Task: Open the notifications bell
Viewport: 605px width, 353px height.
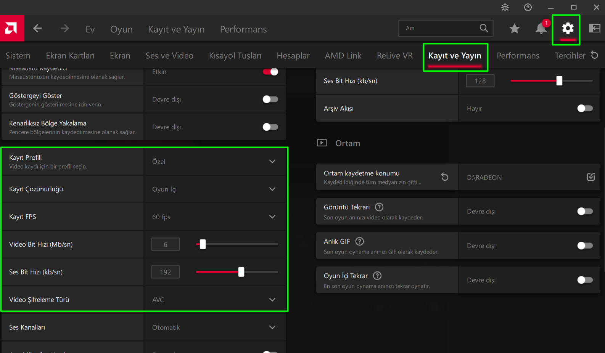Action: pyautogui.click(x=541, y=28)
